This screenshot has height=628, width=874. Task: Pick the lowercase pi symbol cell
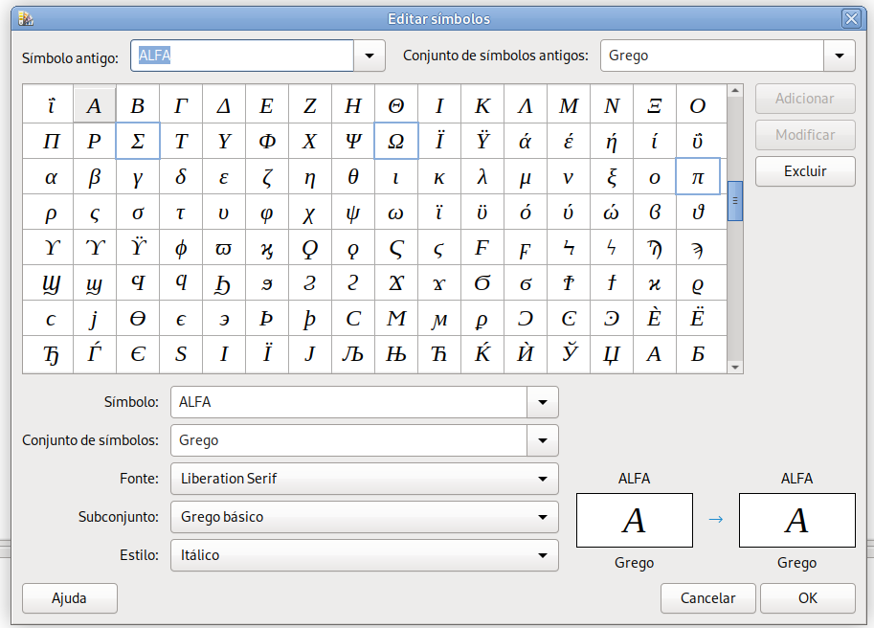coord(698,177)
